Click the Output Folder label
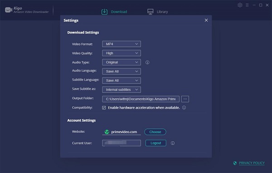Viewport: 272px width, 173px height. tap(83, 98)
